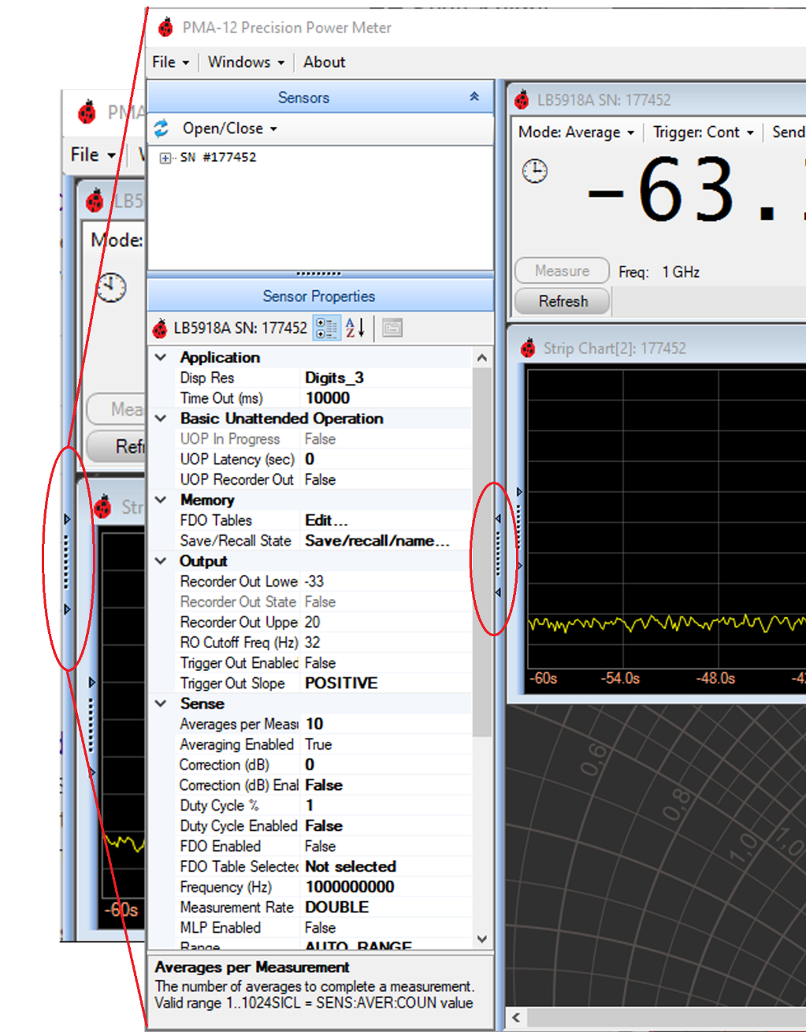This screenshot has width=806, height=1032.
Task: Click the greyed Property Pages icon
Action: 392,328
